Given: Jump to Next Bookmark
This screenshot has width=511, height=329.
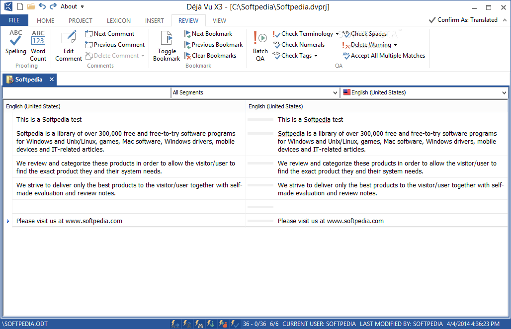Looking at the screenshot, I should [208, 34].
